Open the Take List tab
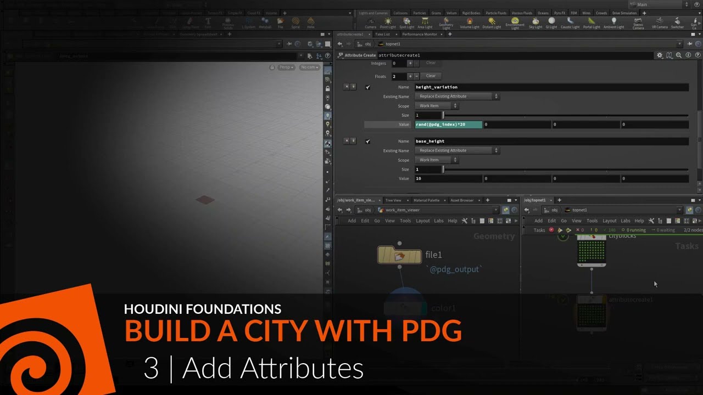This screenshot has height=395, width=703. (382, 34)
